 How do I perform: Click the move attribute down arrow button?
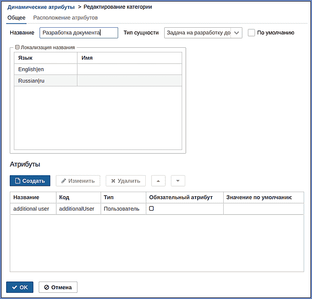point(178,181)
